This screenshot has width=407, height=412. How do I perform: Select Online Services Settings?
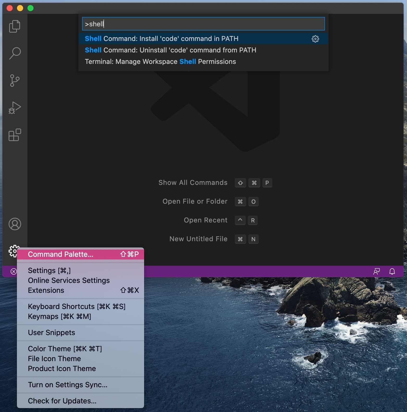click(81, 280)
